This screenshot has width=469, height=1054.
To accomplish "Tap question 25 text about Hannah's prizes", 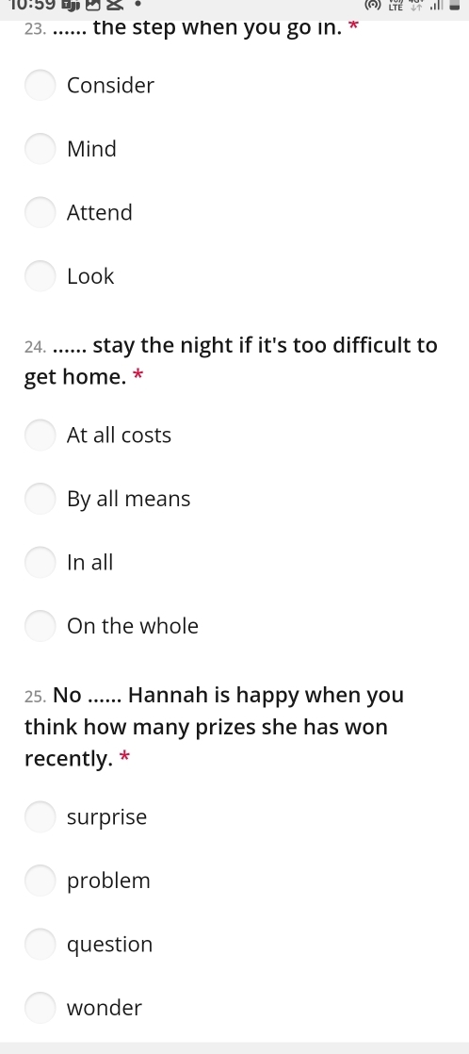I will 214,727.
